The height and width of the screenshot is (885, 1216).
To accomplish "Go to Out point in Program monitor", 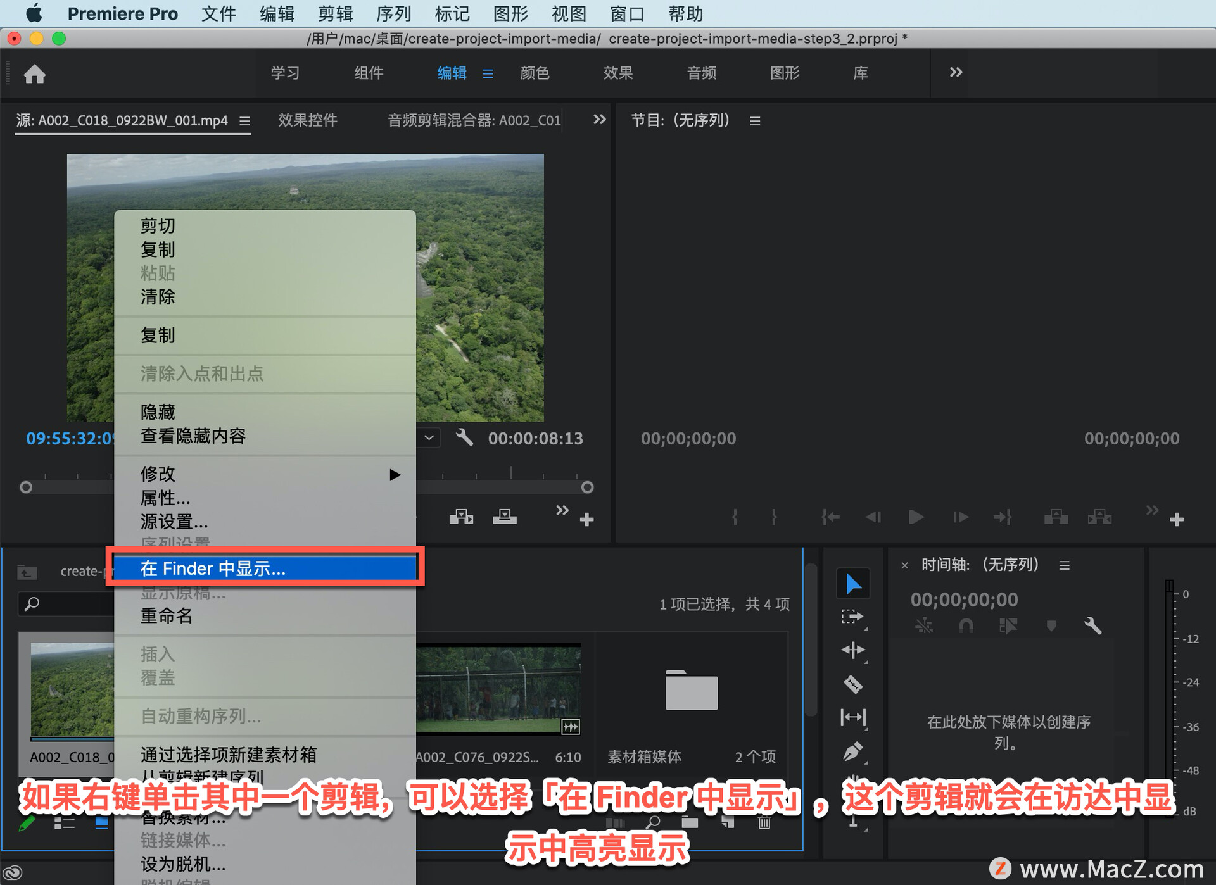I will [x=1003, y=517].
